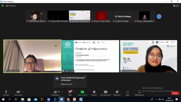Enable Live Transcript CC icon

pyautogui.click(x=106, y=92)
